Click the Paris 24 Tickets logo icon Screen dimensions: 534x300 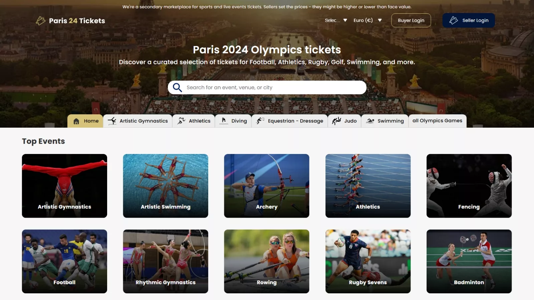(x=40, y=21)
